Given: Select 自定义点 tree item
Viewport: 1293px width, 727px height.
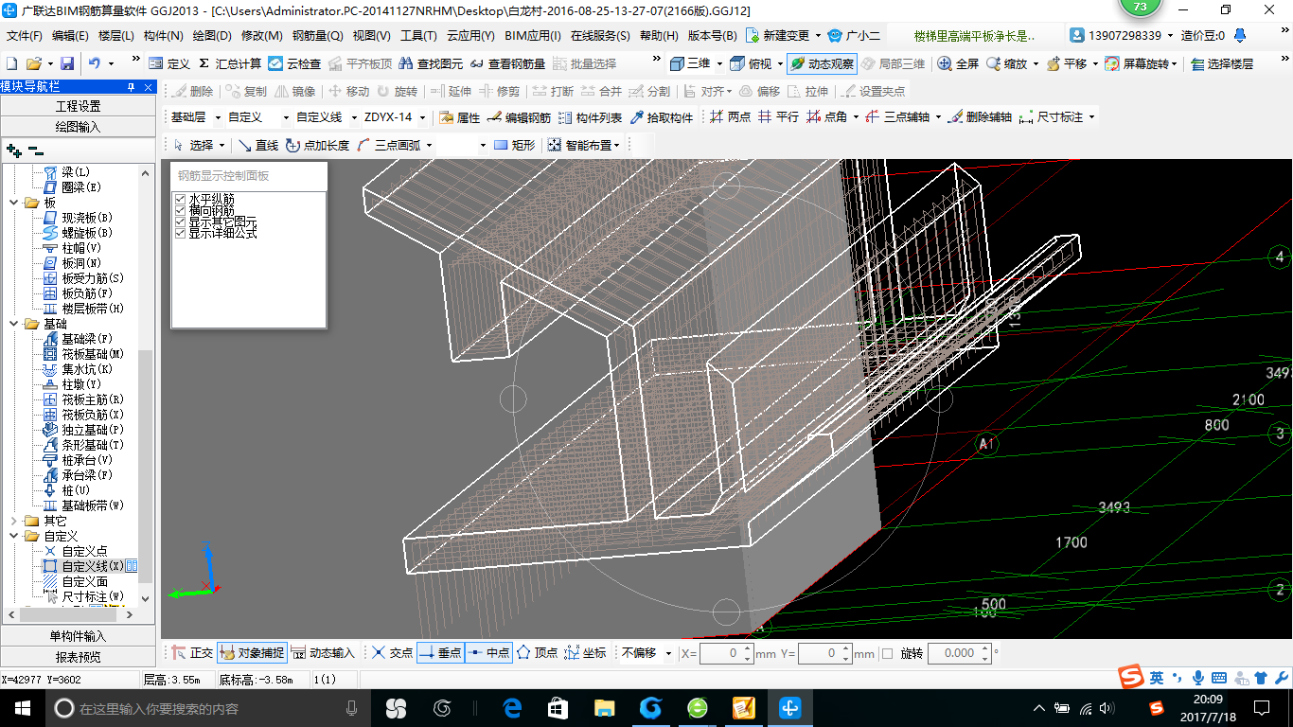Looking at the screenshot, I should (84, 551).
